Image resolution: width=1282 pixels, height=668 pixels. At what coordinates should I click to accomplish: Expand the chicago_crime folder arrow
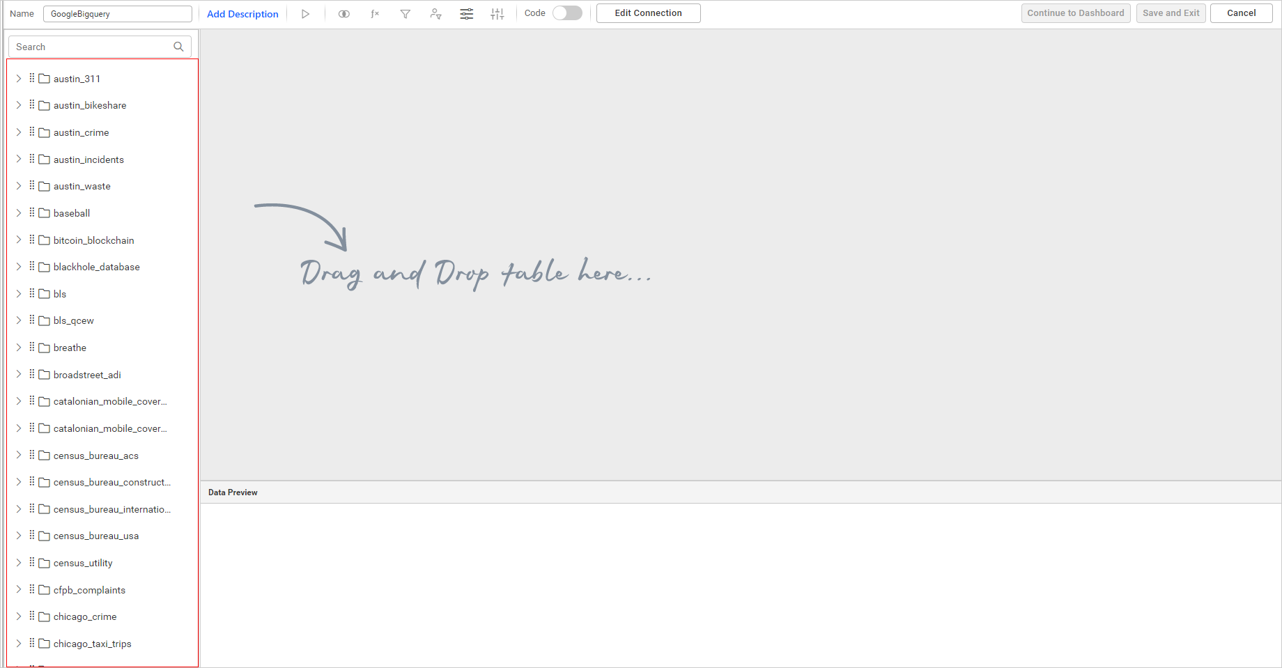click(x=19, y=616)
